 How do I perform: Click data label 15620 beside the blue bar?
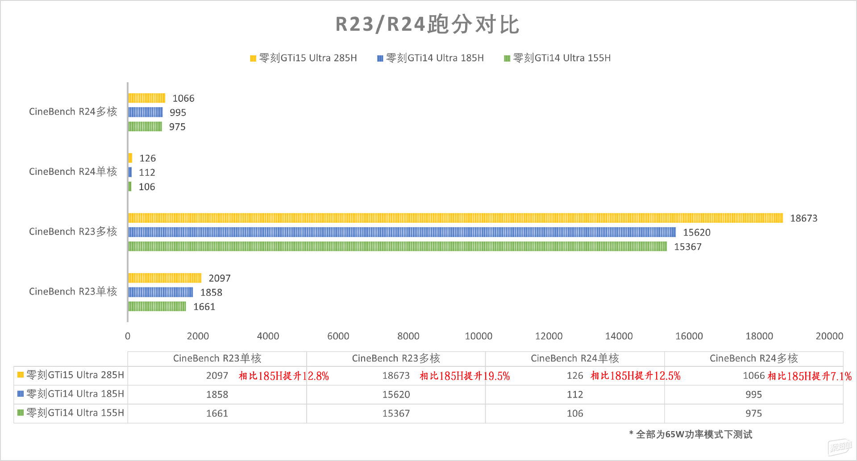[x=697, y=233]
